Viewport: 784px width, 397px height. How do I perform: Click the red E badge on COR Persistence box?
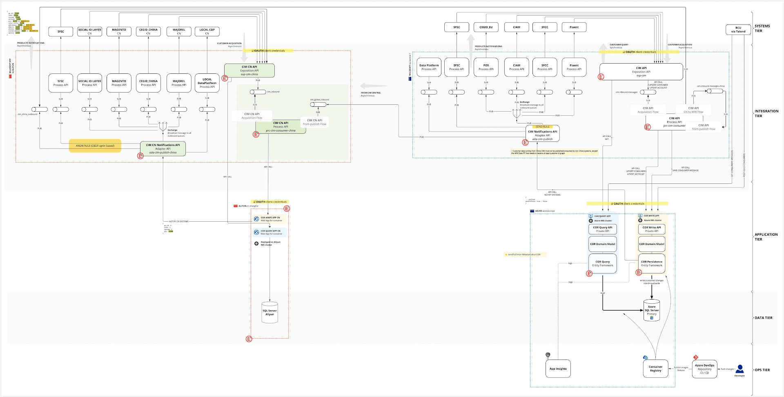pyautogui.click(x=639, y=272)
